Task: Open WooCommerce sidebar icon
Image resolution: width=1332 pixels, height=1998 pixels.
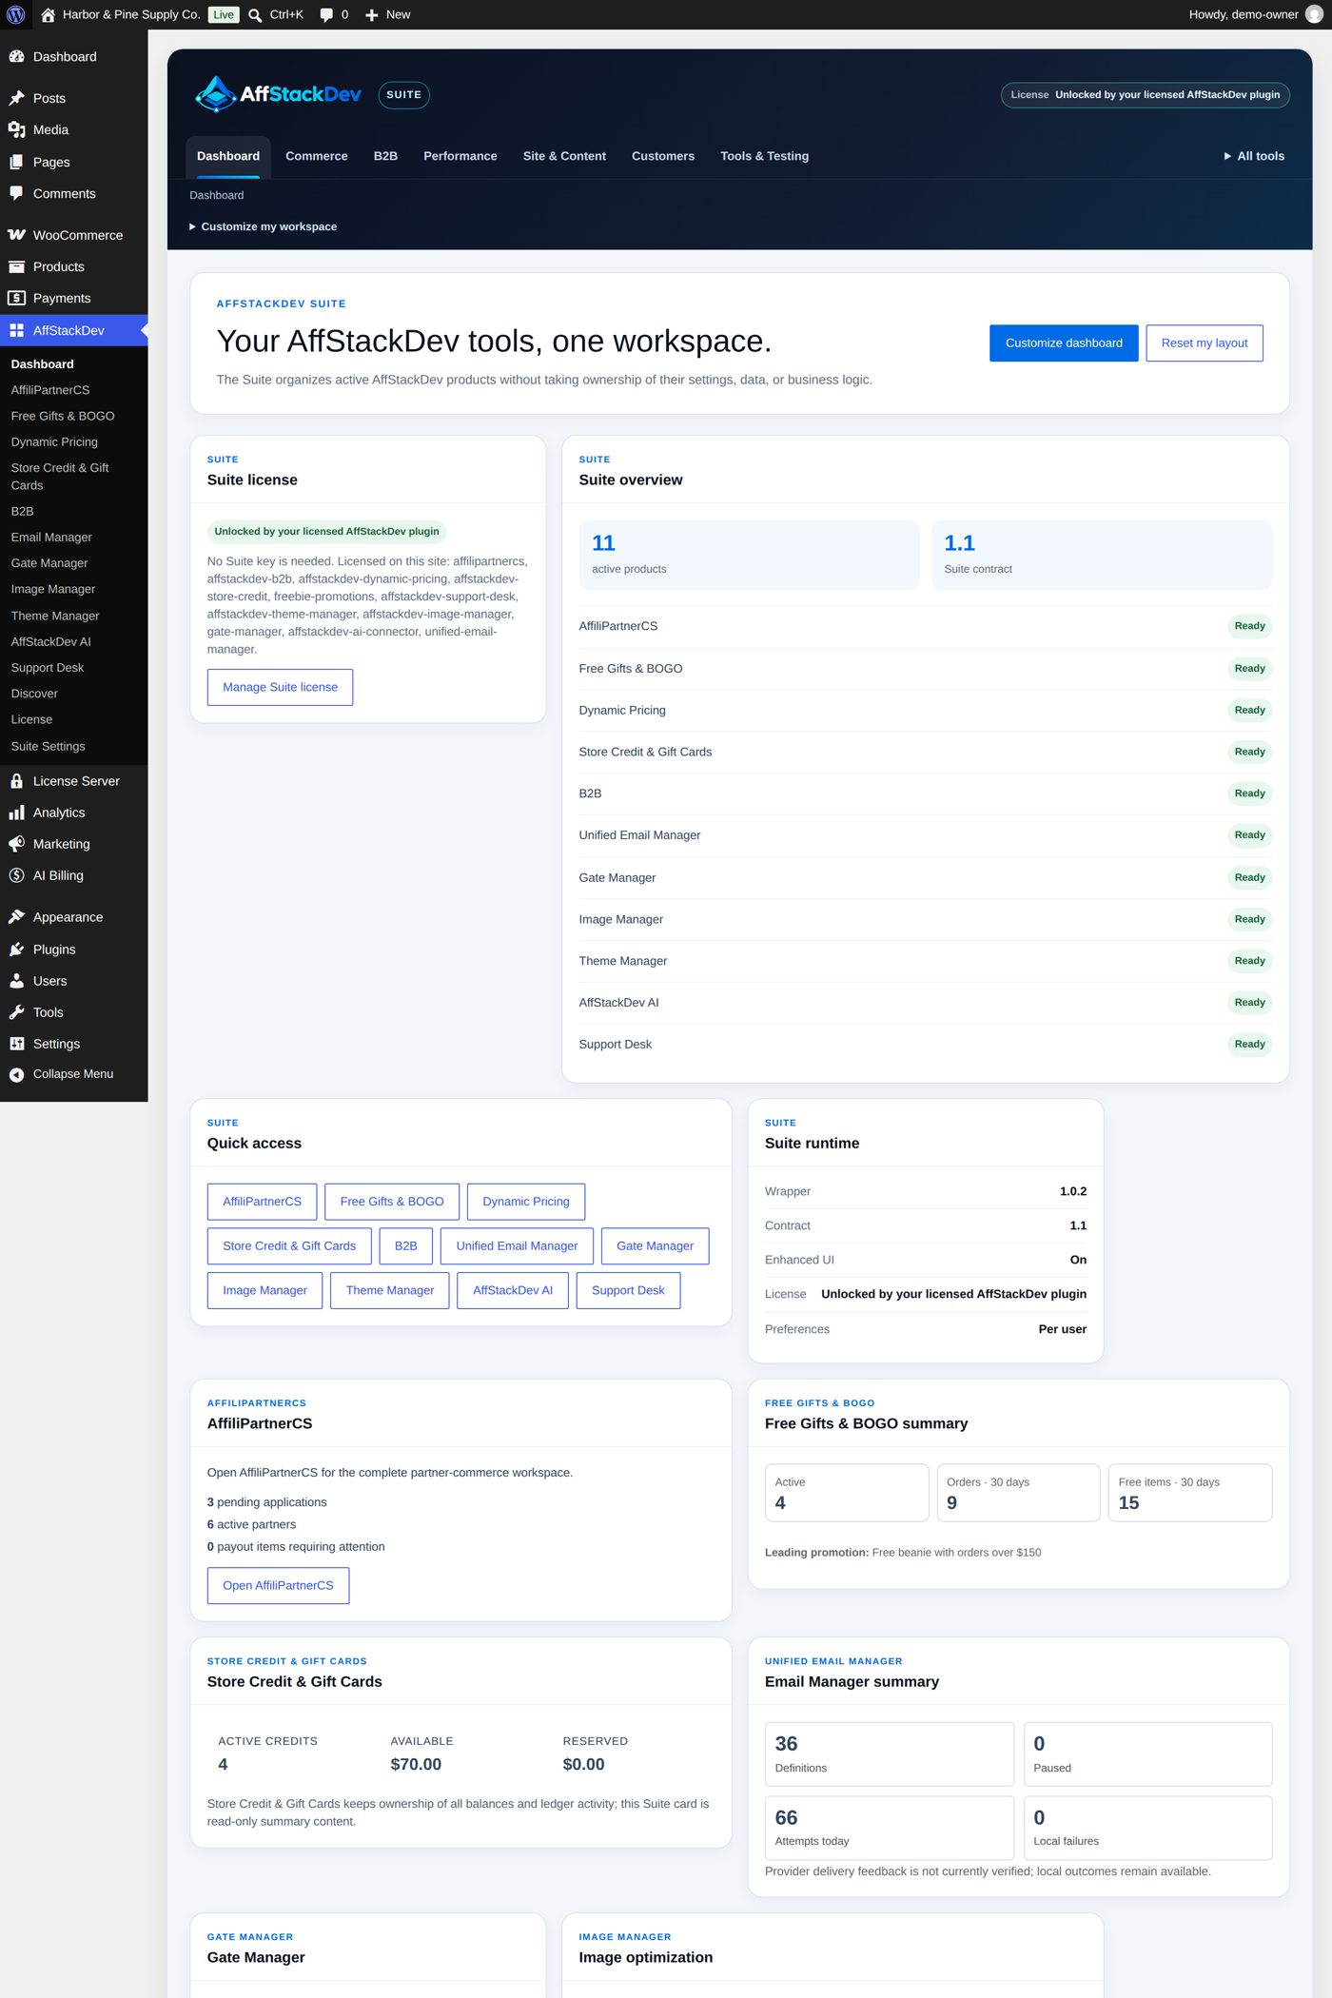Action: coord(16,235)
